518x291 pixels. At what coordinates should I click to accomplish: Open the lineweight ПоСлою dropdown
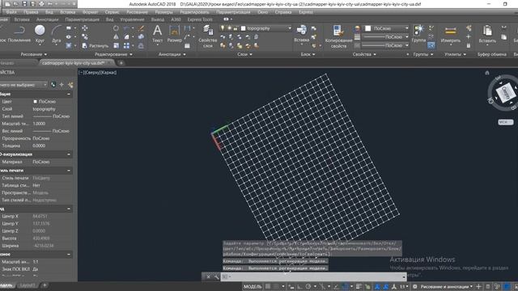coord(406,37)
